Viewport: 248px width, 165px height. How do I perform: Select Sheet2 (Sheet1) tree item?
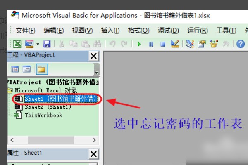tap(48, 107)
